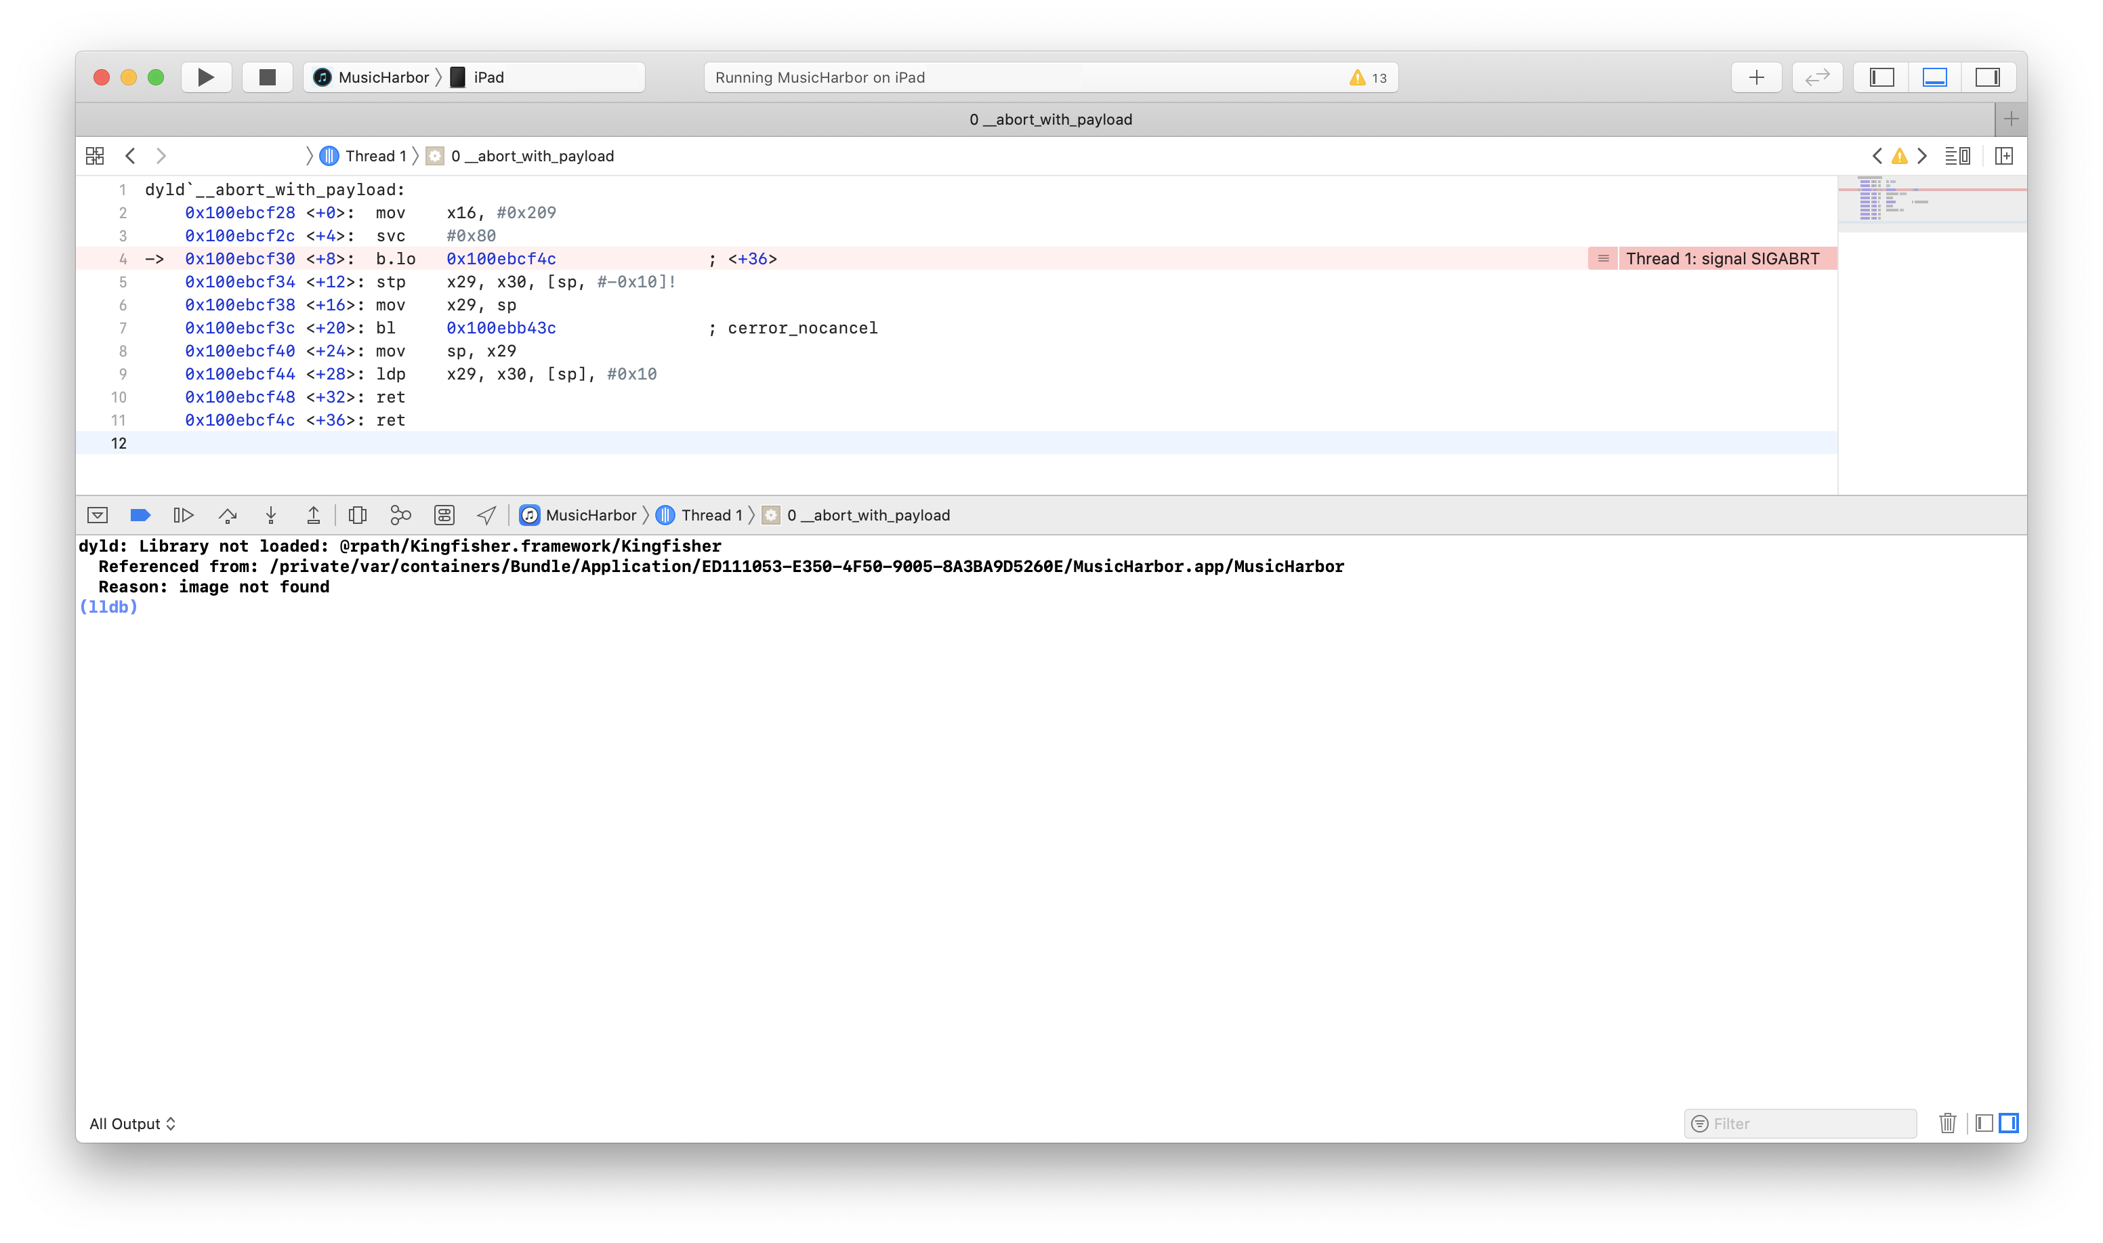This screenshot has height=1243, width=2103.
Task: Click address 0x100ebcf4c in the disassembly
Action: click(x=500, y=259)
